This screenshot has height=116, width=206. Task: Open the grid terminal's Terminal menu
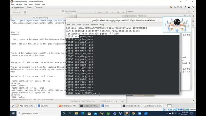tap(94, 24)
